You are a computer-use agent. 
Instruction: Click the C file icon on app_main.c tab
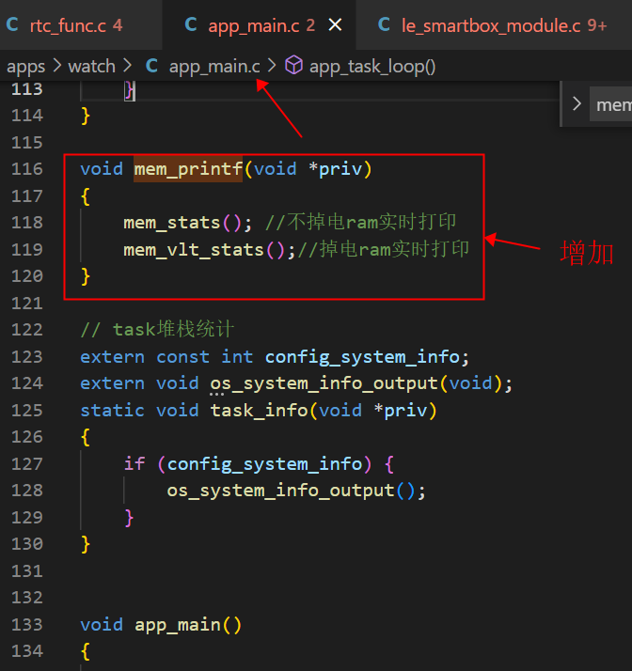click(x=191, y=24)
